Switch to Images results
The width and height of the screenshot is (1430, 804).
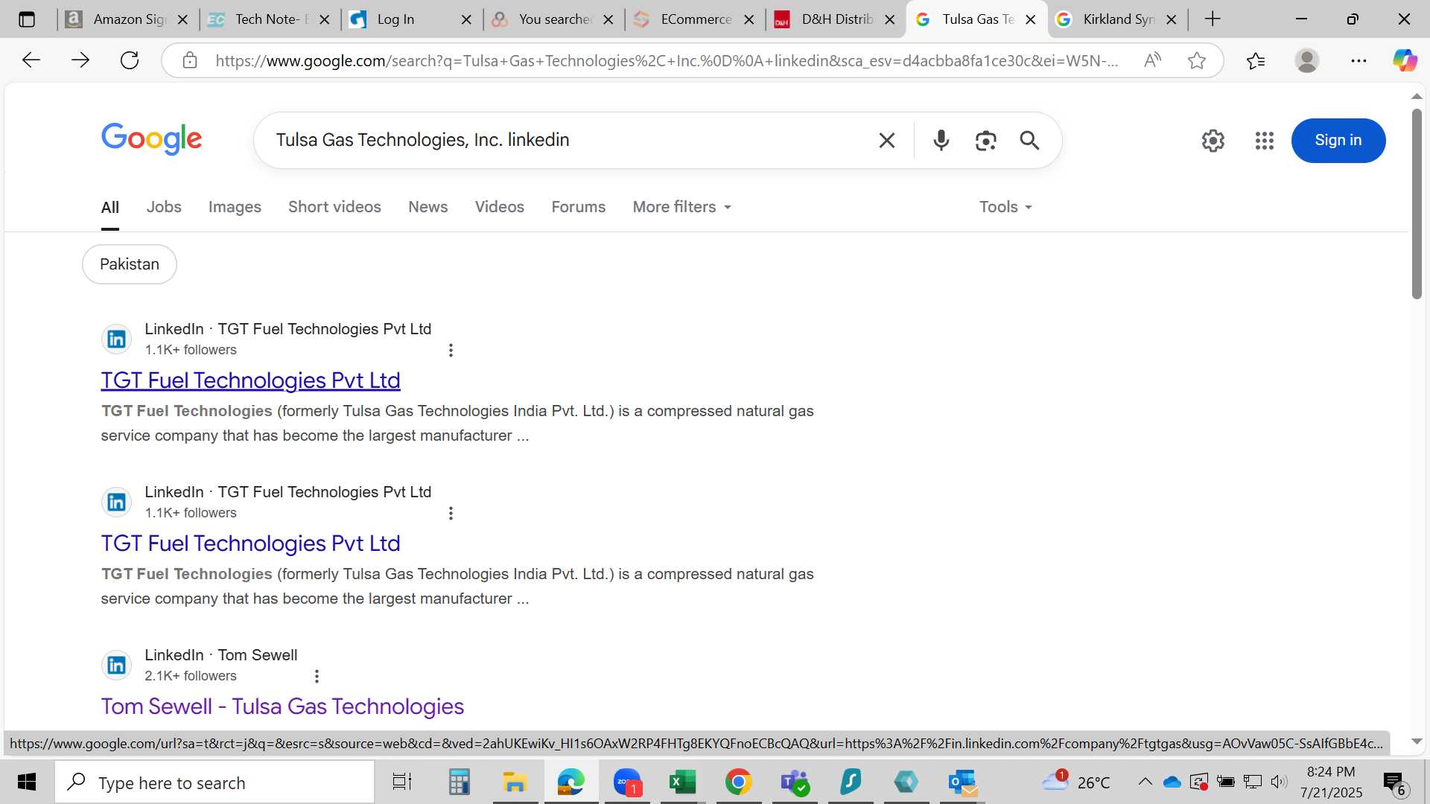pyautogui.click(x=235, y=207)
